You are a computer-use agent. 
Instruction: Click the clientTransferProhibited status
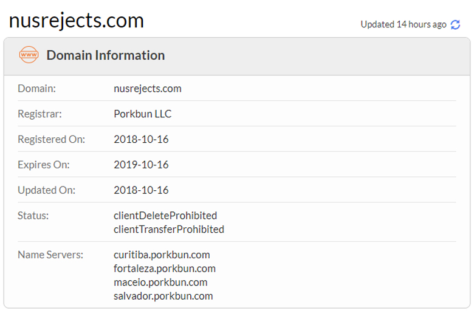pyautogui.click(x=169, y=229)
